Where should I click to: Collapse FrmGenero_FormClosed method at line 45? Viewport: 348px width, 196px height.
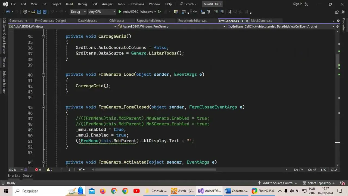tap(43, 107)
